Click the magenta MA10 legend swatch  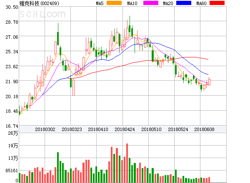151,3
